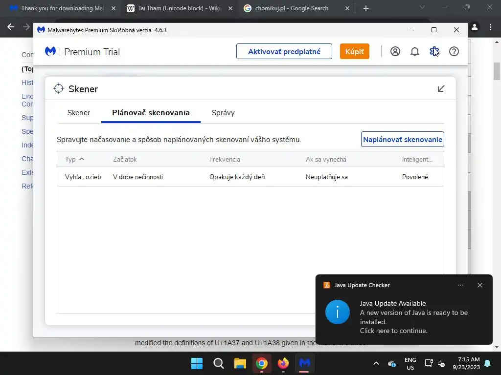Viewport: 501px width, 375px height.
Task: Open taskbar Search
Action: tap(219, 363)
